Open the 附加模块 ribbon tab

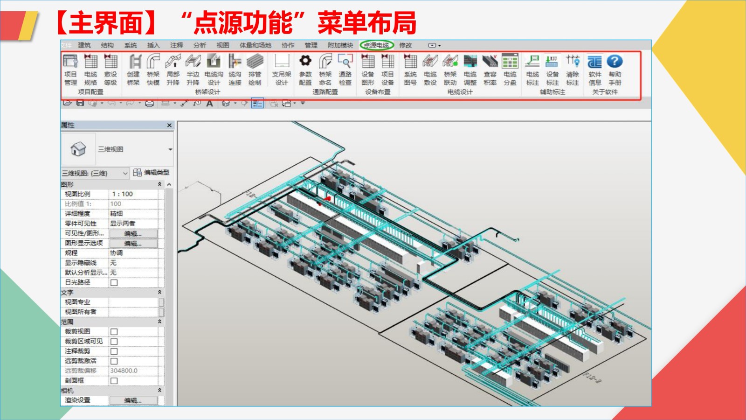pos(340,45)
